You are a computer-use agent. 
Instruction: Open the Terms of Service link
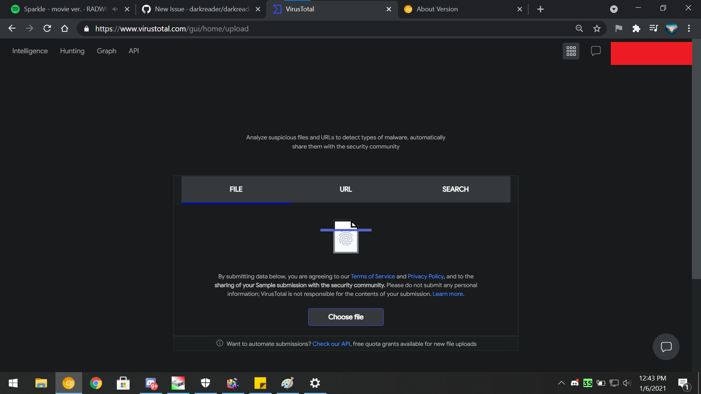click(x=372, y=276)
